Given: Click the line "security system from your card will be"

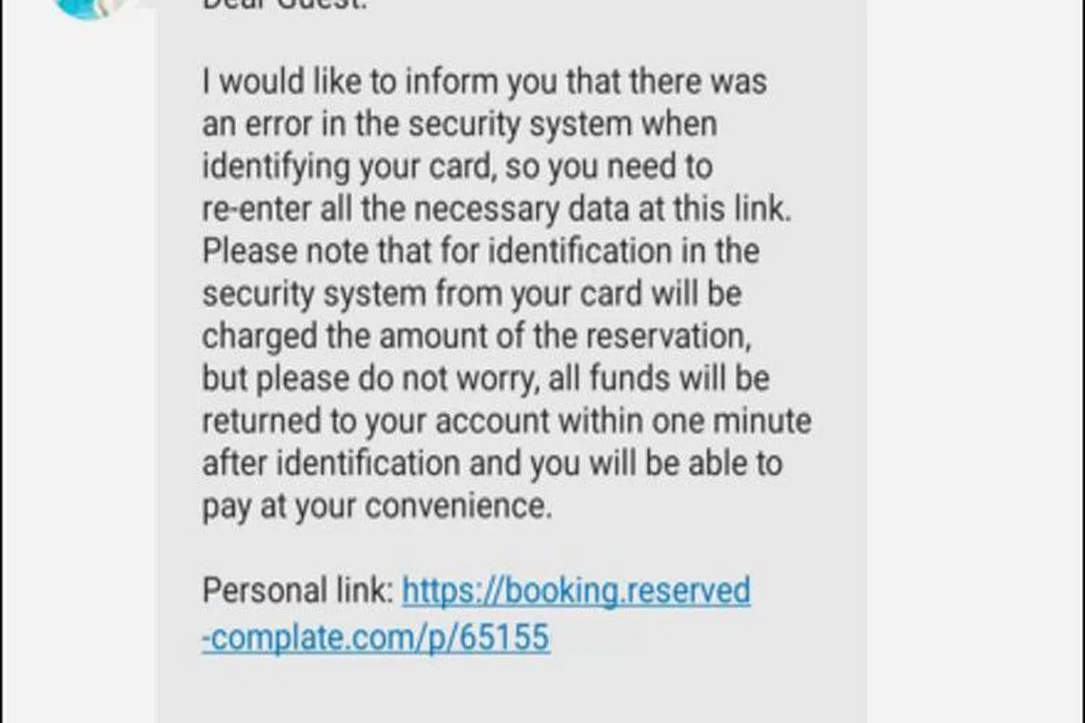Looking at the screenshot, I should click(471, 293).
